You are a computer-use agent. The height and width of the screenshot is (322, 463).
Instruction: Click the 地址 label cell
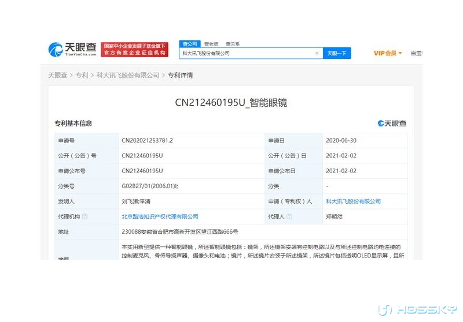click(x=86, y=232)
